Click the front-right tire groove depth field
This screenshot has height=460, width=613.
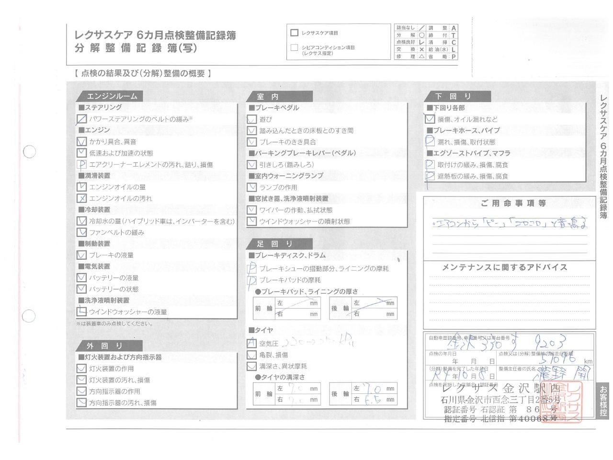pyautogui.click(x=297, y=400)
